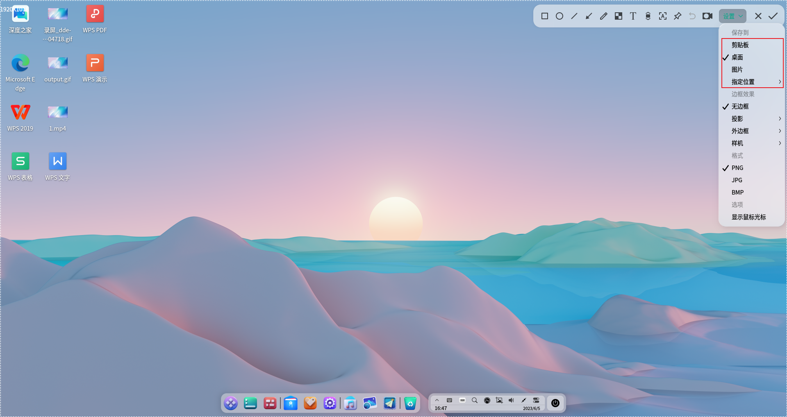Image resolution: width=787 pixels, height=417 pixels.
Task: Open the onscreen keyboard tray icon
Action: 462,400
